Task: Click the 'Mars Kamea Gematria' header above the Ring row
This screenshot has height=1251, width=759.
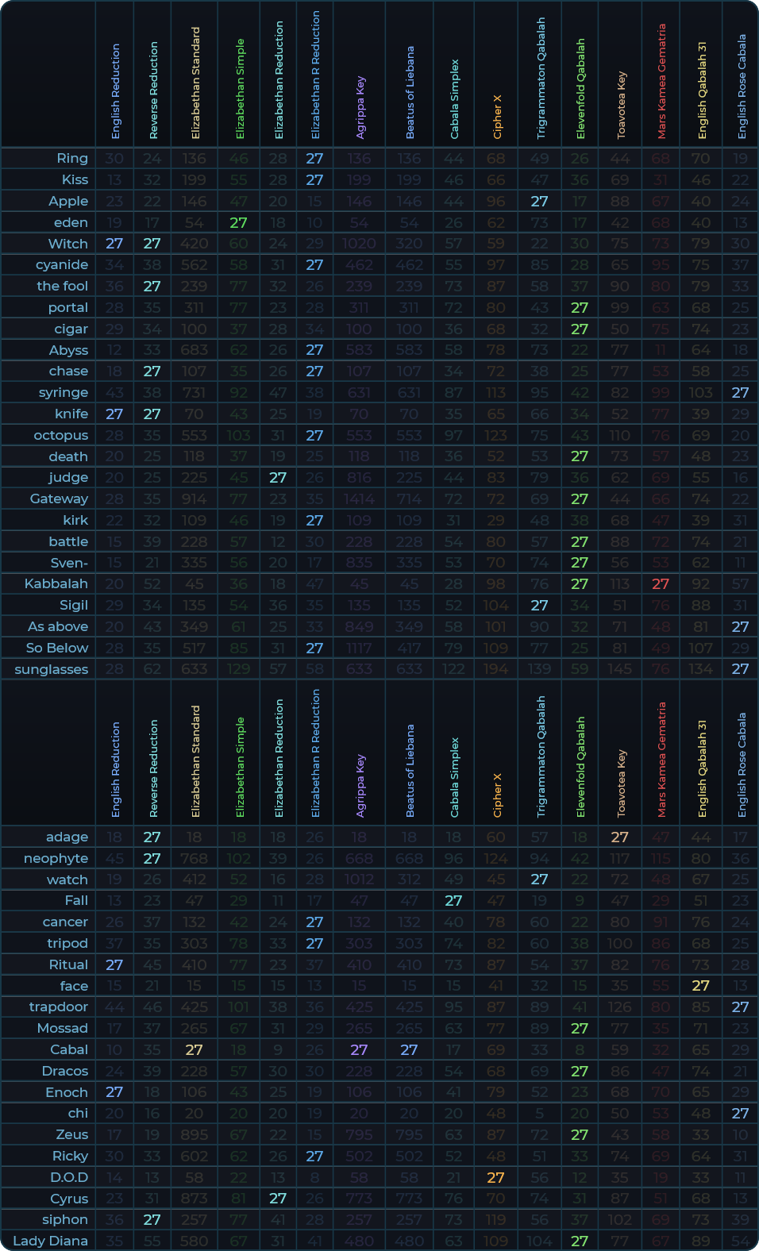Action: pos(662,81)
